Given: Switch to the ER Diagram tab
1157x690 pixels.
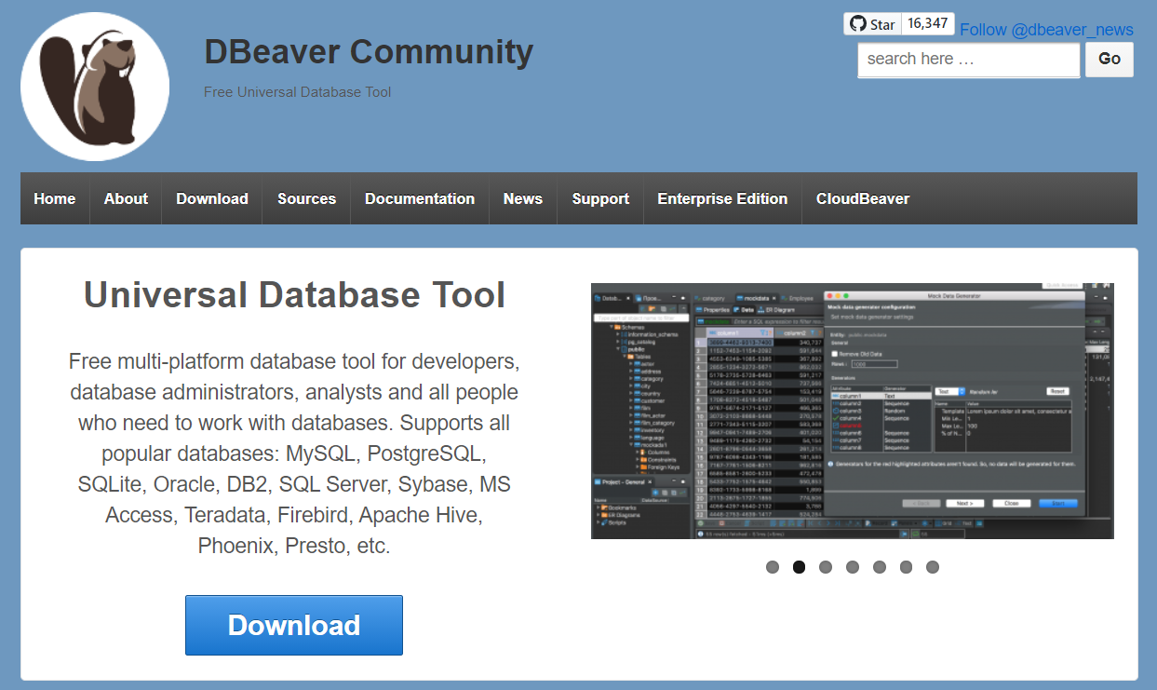Looking at the screenshot, I should pos(777,310).
